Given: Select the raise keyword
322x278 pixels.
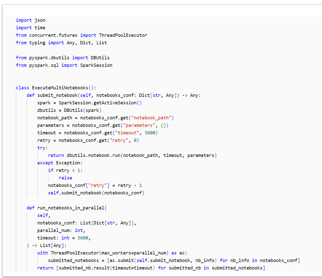Looking at the screenshot, I should [65, 178].
